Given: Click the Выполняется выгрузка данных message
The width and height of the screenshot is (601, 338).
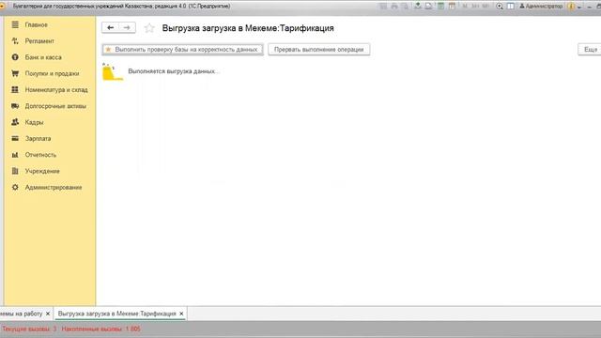Looking at the screenshot, I should (x=174, y=71).
